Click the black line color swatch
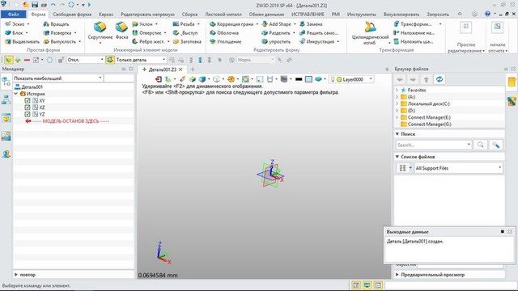Viewport: 518px width, 291px height. click(299, 79)
